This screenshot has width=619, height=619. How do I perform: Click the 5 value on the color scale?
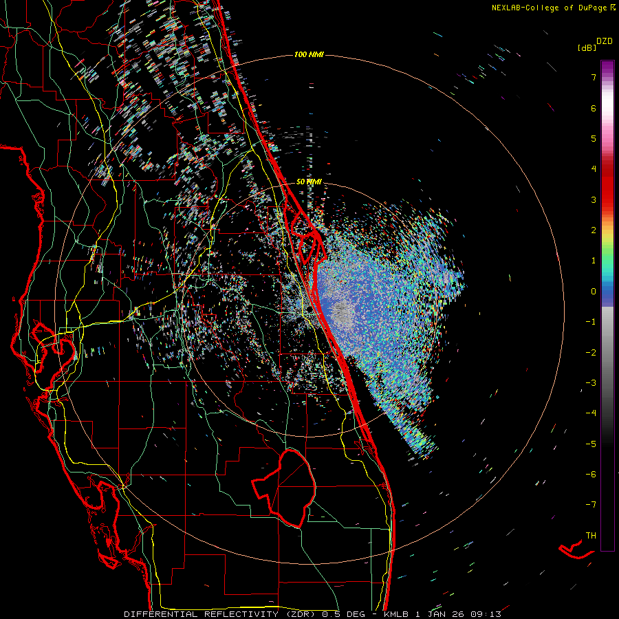pos(594,138)
